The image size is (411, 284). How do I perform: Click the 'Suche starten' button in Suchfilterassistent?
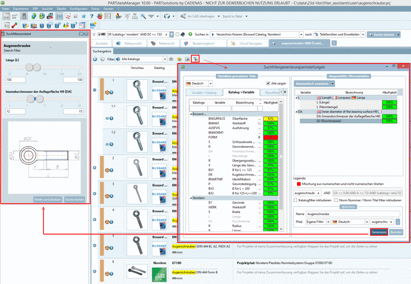tap(75, 199)
